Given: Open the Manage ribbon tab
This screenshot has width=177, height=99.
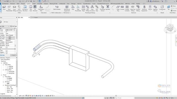Looking at the screenshot, I should click(73, 4).
